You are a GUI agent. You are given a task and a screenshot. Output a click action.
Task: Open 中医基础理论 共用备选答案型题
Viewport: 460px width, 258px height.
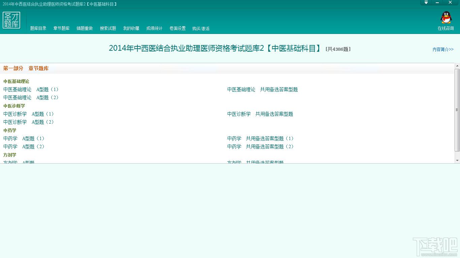[262, 89]
